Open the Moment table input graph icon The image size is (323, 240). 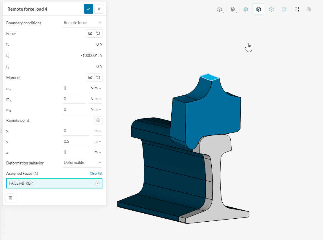tap(90, 78)
